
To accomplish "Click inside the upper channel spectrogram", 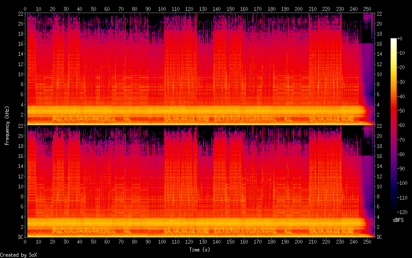I will tap(200, 69).
